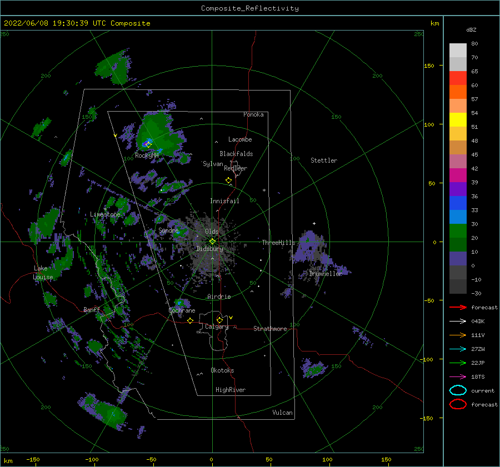
Task: Click the Limestone label
Action: coord(105,214)
